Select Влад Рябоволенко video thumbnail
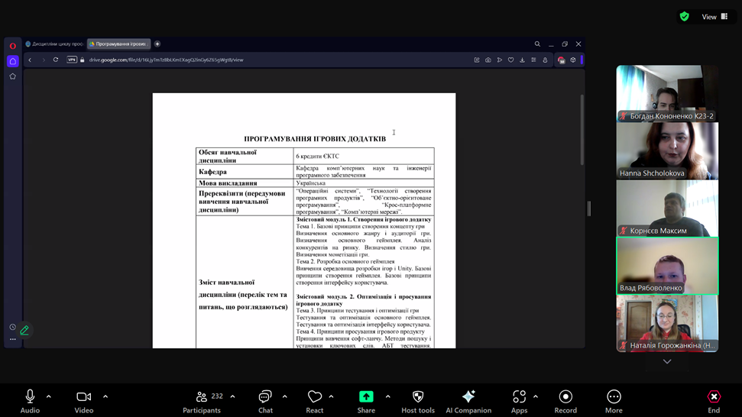This screenshot has height=417, width=742. 667,266
